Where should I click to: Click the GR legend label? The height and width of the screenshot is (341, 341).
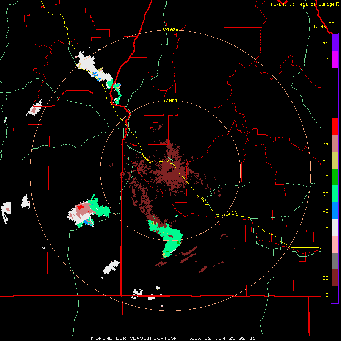(325, 144)
